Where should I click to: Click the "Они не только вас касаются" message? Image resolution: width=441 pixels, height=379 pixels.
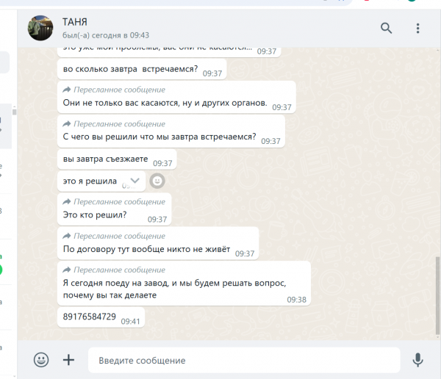[x=176, y=97]
